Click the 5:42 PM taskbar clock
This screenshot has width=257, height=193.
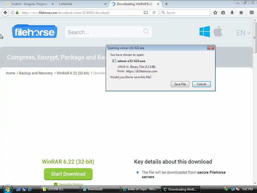(x=247, y=189)
